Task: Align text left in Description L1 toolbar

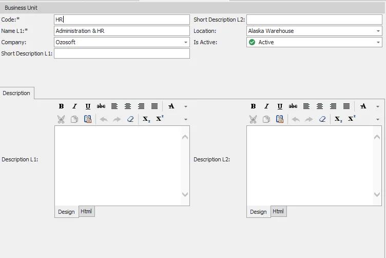Action: (114, 106)
